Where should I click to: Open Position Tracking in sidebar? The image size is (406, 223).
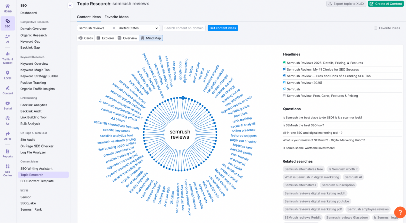click(33, 83)
